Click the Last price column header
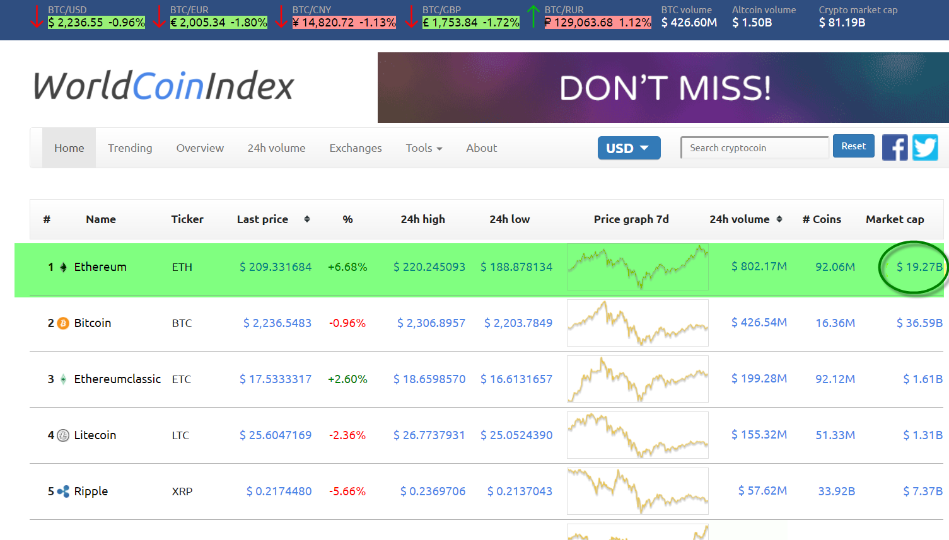 (x=262, y=219)
